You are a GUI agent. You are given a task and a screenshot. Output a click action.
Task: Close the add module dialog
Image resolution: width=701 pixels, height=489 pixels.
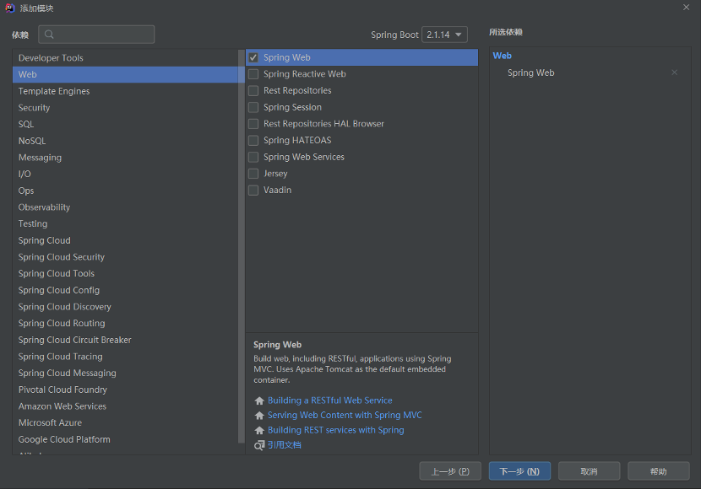click(687, 8)
